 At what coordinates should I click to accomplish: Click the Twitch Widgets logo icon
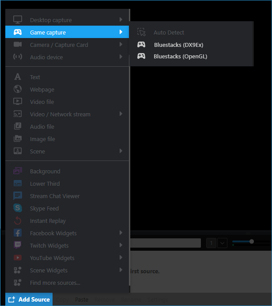point(18,245)
